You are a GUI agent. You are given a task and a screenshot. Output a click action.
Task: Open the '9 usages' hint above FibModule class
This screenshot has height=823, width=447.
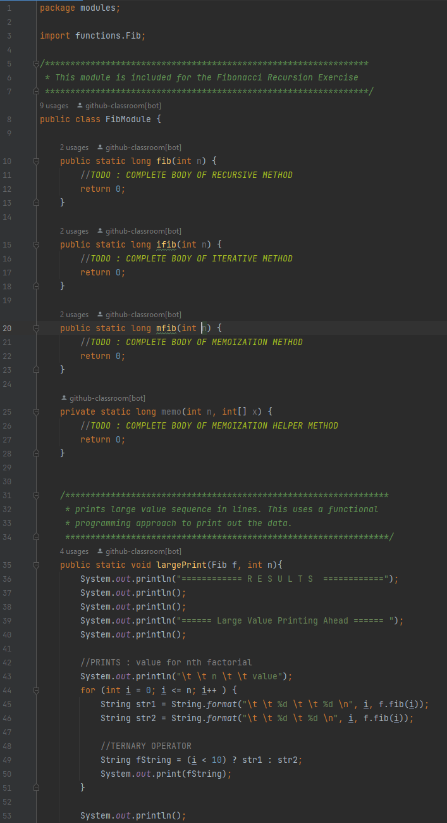click(x=54, y=106)
